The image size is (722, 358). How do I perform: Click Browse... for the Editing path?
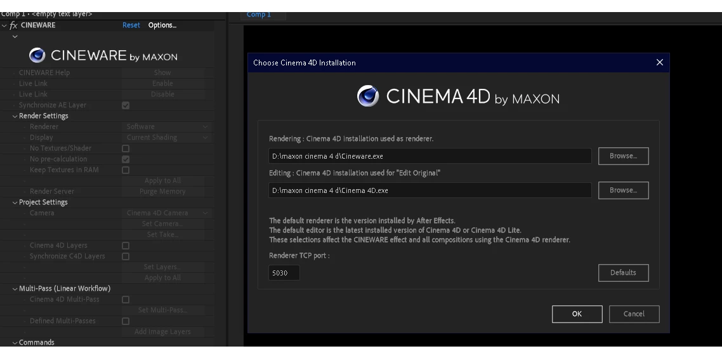point(624,190)
